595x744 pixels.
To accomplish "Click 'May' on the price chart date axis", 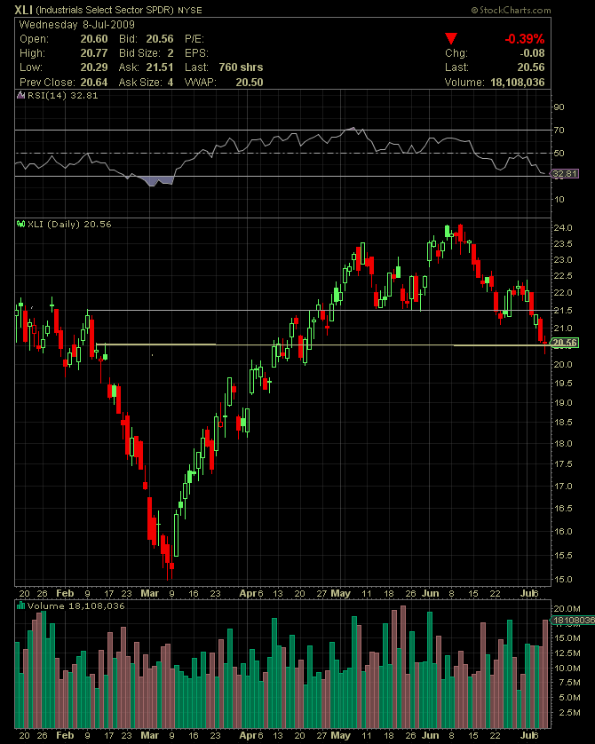I will click(x=341, y=593).
